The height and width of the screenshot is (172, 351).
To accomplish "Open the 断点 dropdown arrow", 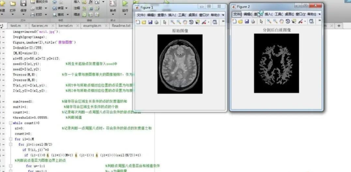I will 113,14.
